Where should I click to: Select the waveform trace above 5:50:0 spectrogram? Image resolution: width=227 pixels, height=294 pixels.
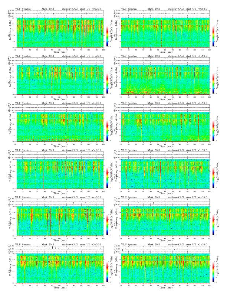(x=165, y=249)
